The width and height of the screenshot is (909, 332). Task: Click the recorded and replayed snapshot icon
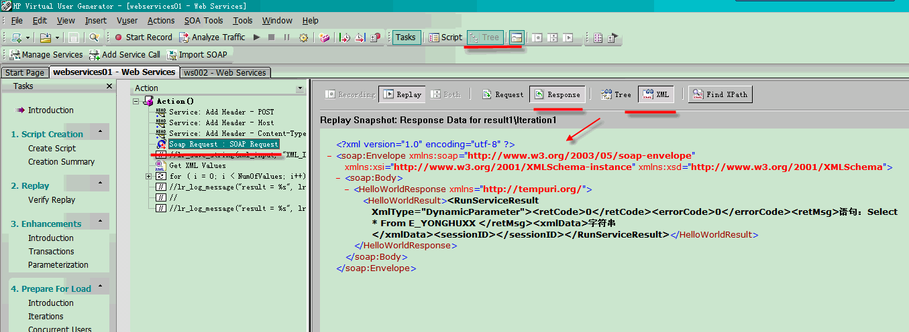coord(553,37)
